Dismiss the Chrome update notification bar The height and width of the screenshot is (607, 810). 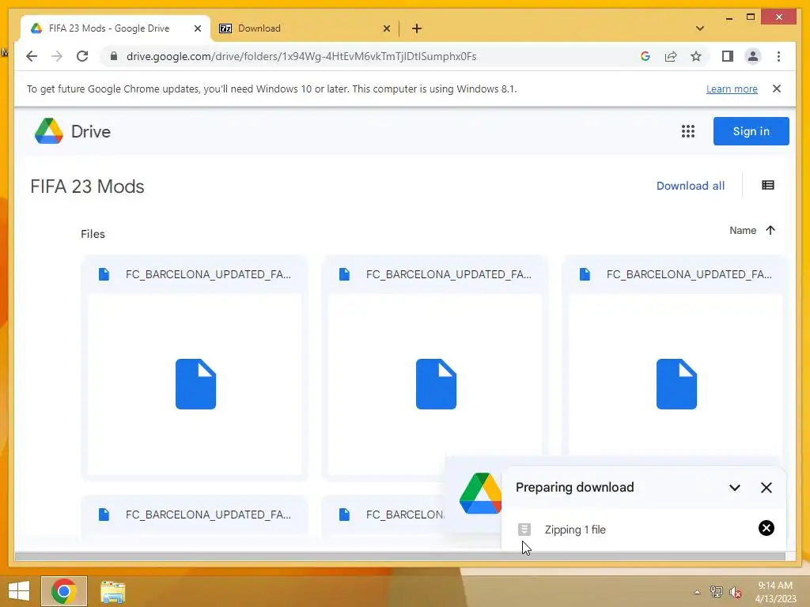pyautogui.click(x=777, y=89)
